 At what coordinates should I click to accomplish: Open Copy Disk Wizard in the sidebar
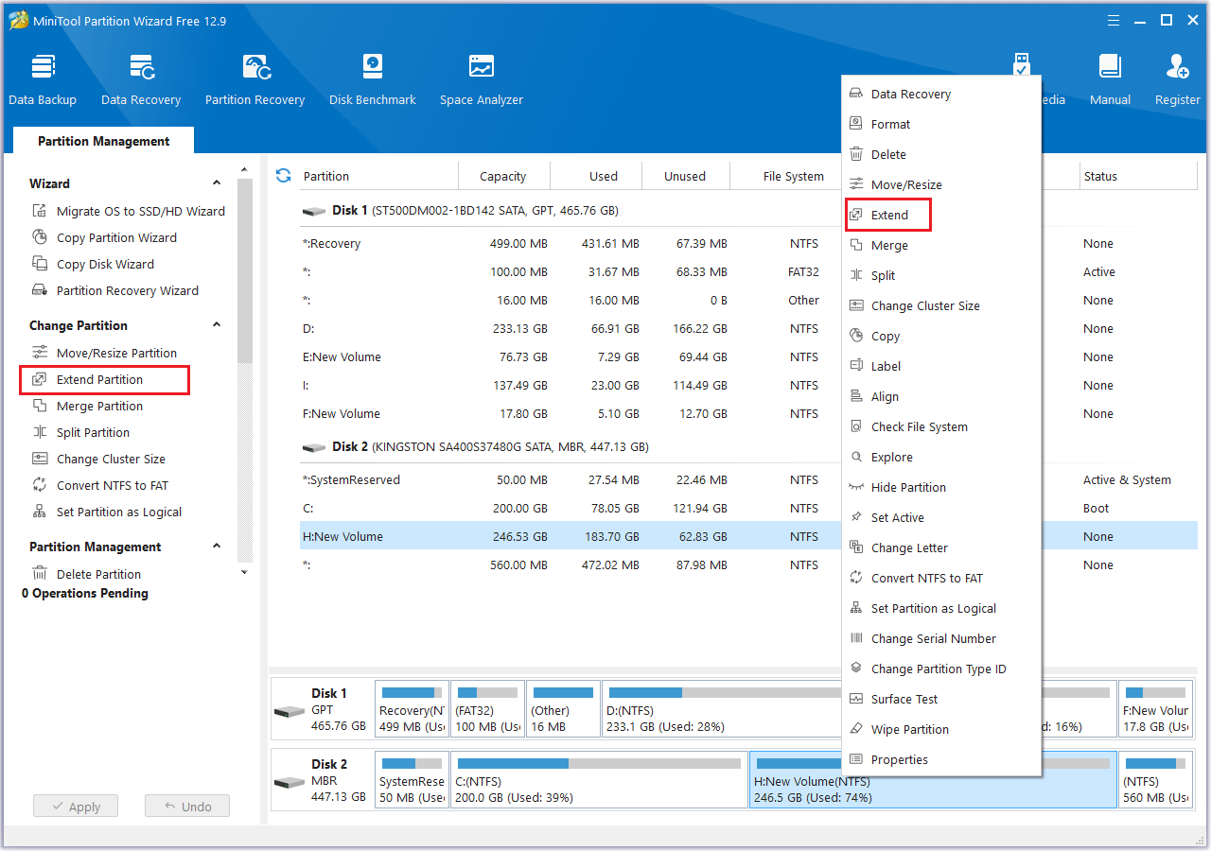(x=94, y=264)
